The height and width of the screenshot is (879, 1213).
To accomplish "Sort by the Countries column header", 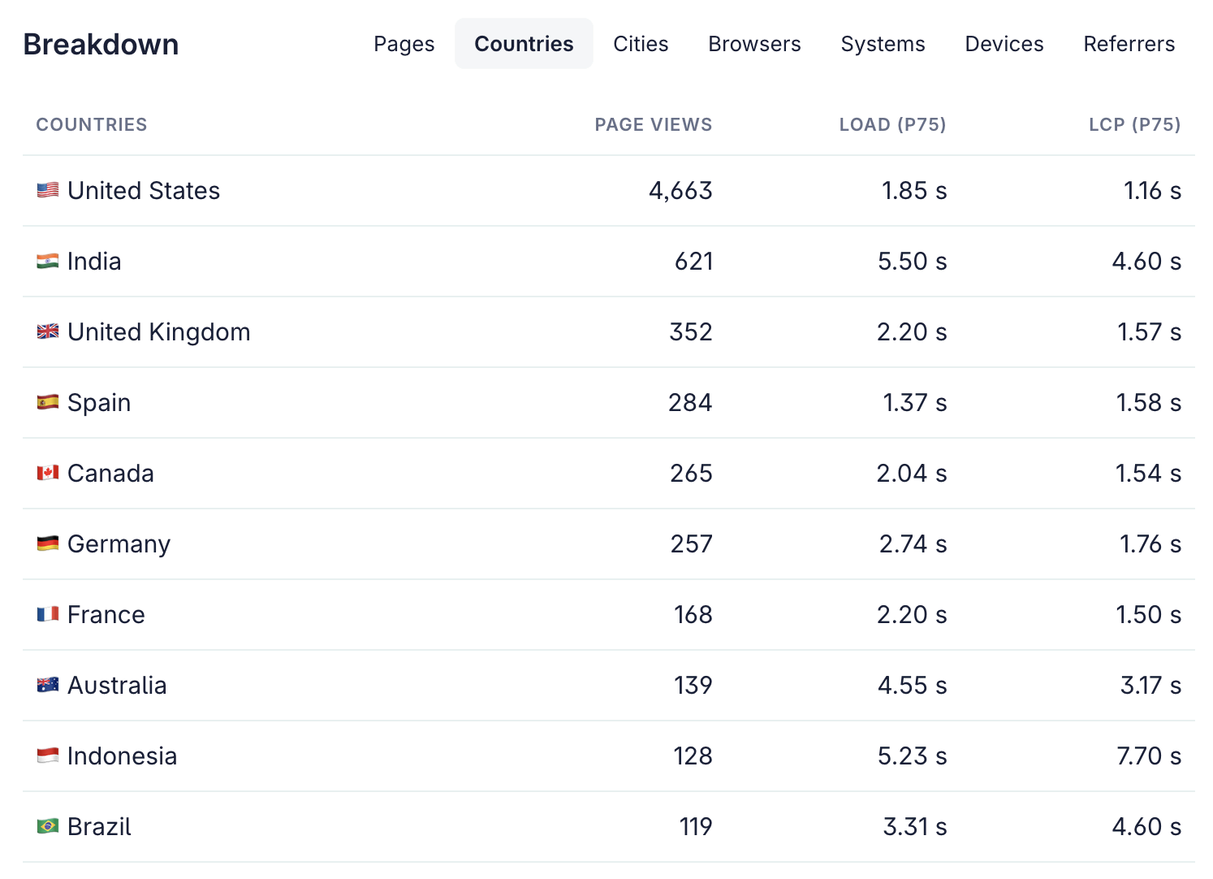I will [x=92, y=124].
